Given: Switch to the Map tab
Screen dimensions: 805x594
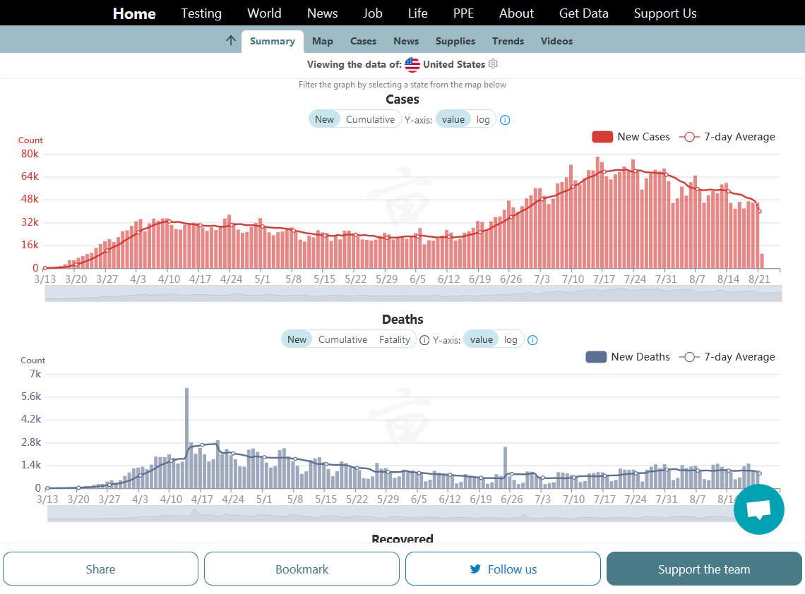Looking at the screenshot, I should click(x=323, y=41).
